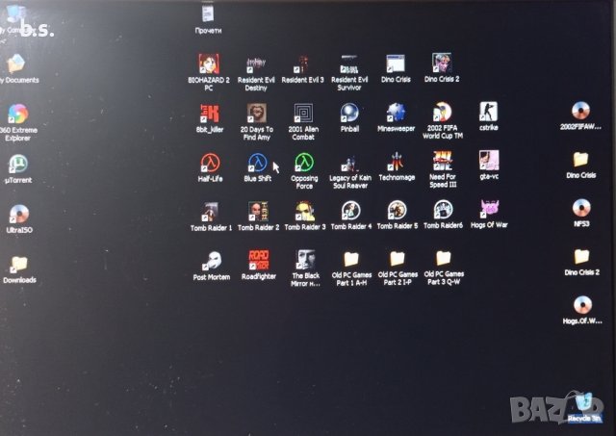Click the Dino Crisis 2 game shortcut
Image resolution: width=616 pixels, height=436 pixels.
click(443, 64)
